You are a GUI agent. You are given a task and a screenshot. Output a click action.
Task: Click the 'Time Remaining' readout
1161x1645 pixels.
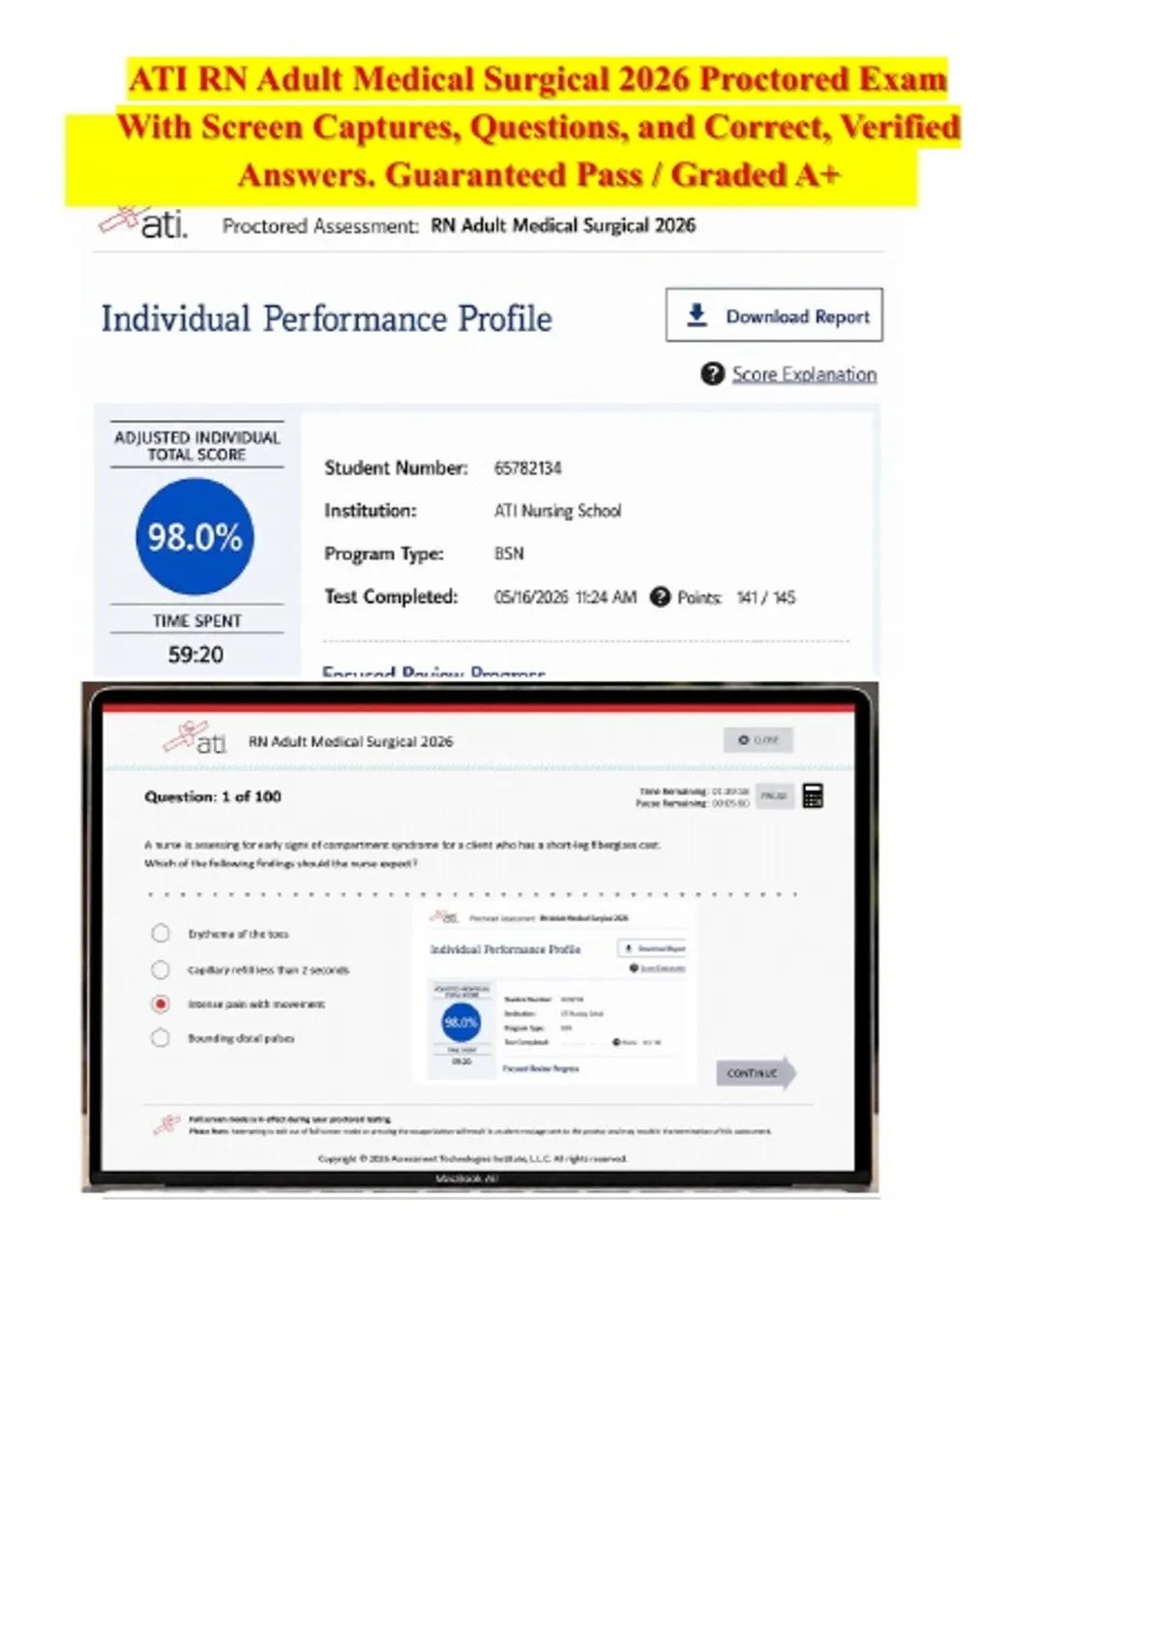pos(693,791)
